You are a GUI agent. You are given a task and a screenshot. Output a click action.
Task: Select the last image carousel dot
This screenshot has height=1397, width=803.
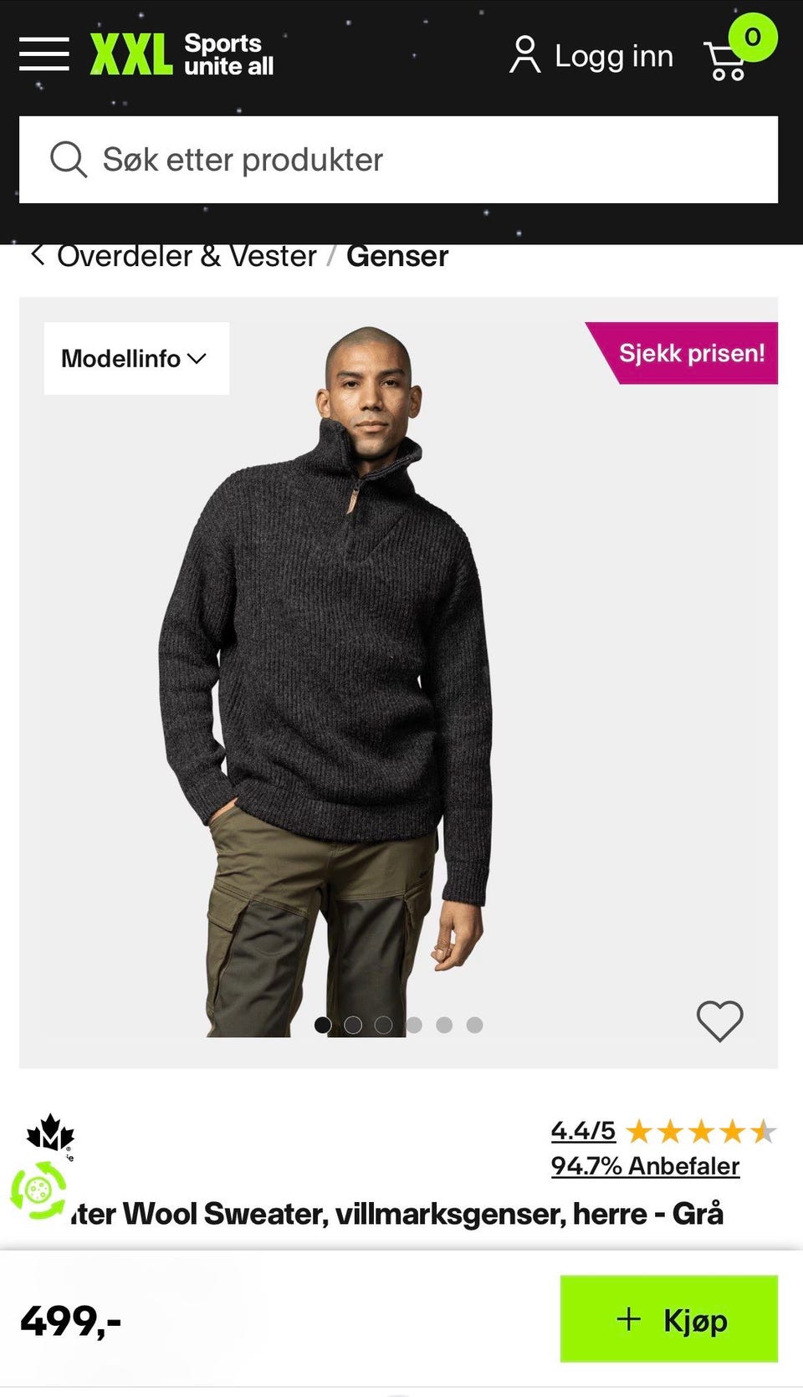(474, 1025)
